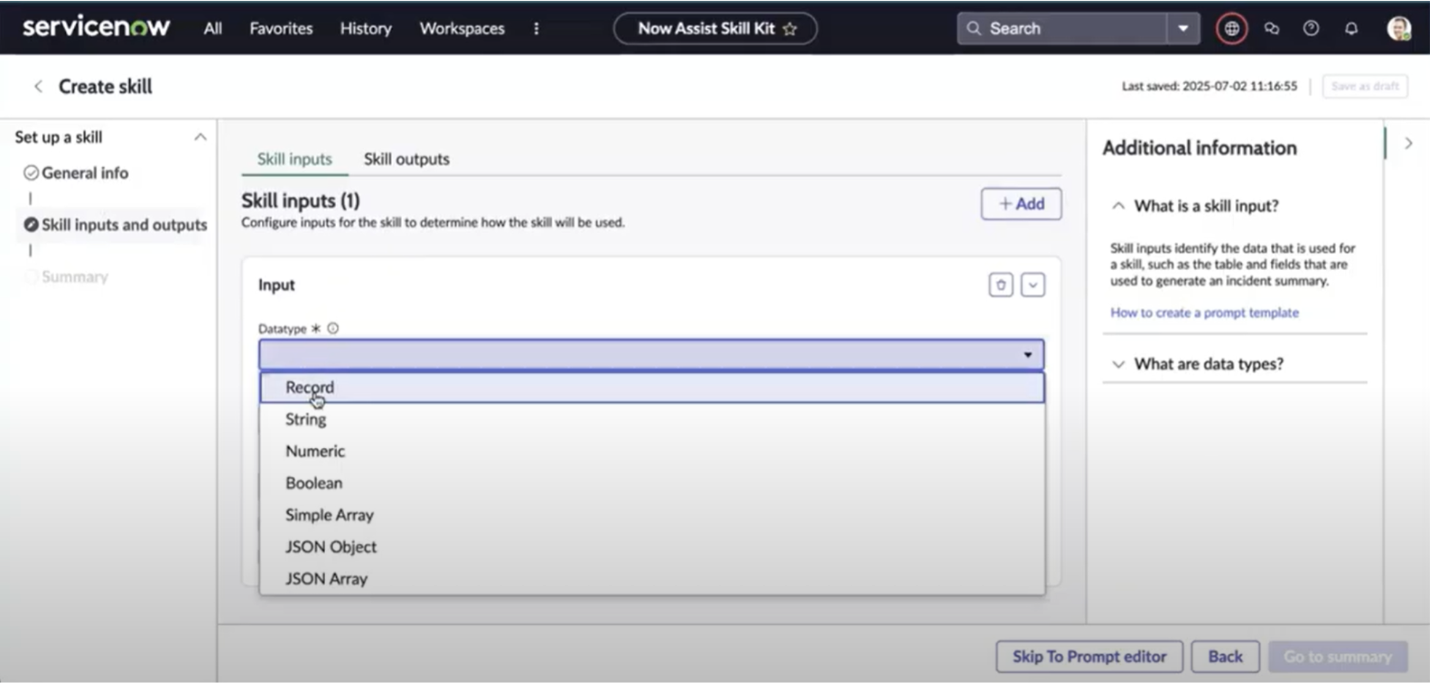Collapse 'Set up a skill' section
1432x685 pixels.
click(200, 138)
